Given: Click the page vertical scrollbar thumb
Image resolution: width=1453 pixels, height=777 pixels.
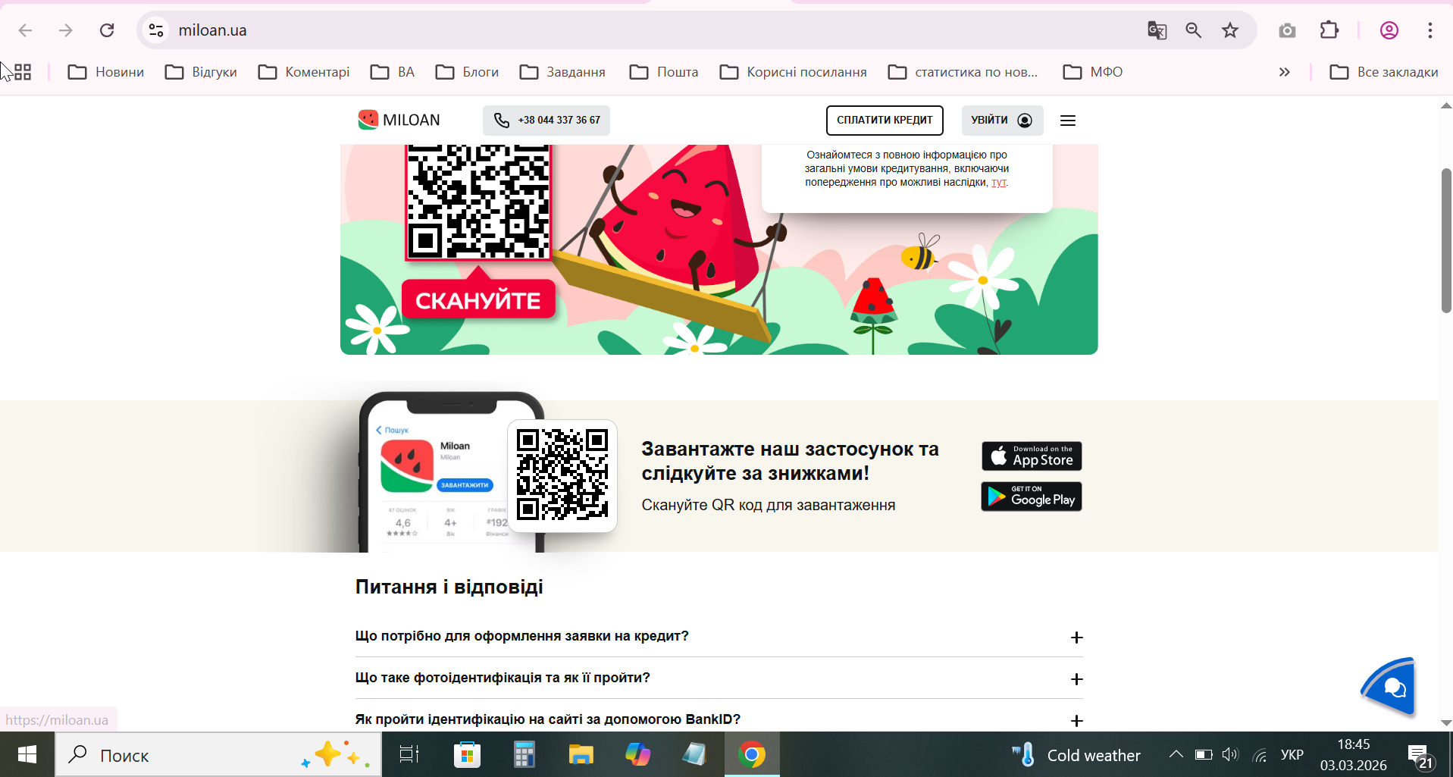Looking at the screenshot, I should click(1446, 240).
